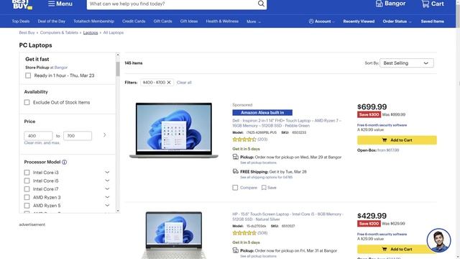Expand the More navigation dropdown
The width and height of the screenshot is (460, 259).
click(254, 22)
